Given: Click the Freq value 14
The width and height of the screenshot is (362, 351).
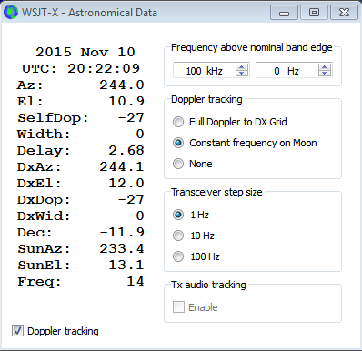Looking at the screenshot, I should pos(136,281).
